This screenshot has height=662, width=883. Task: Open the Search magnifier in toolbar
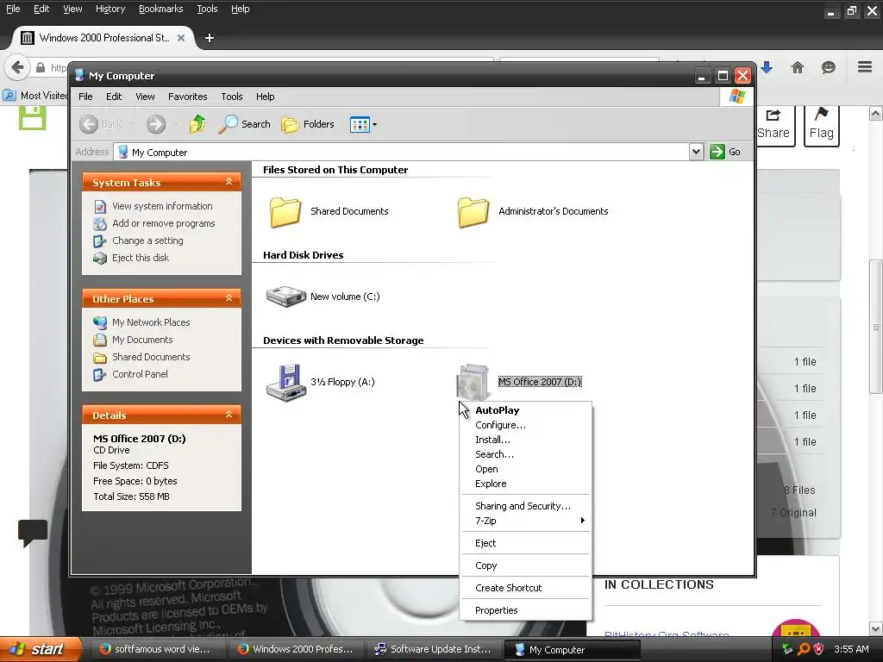coord(244,124)
